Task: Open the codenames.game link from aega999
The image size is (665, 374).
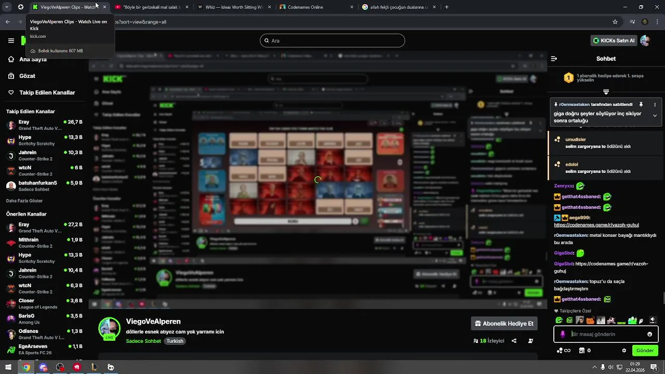Action: [596, 225]
